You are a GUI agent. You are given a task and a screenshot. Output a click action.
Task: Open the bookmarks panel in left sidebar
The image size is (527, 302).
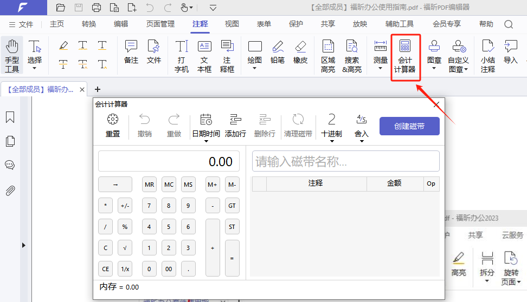[x=10, y=117]
